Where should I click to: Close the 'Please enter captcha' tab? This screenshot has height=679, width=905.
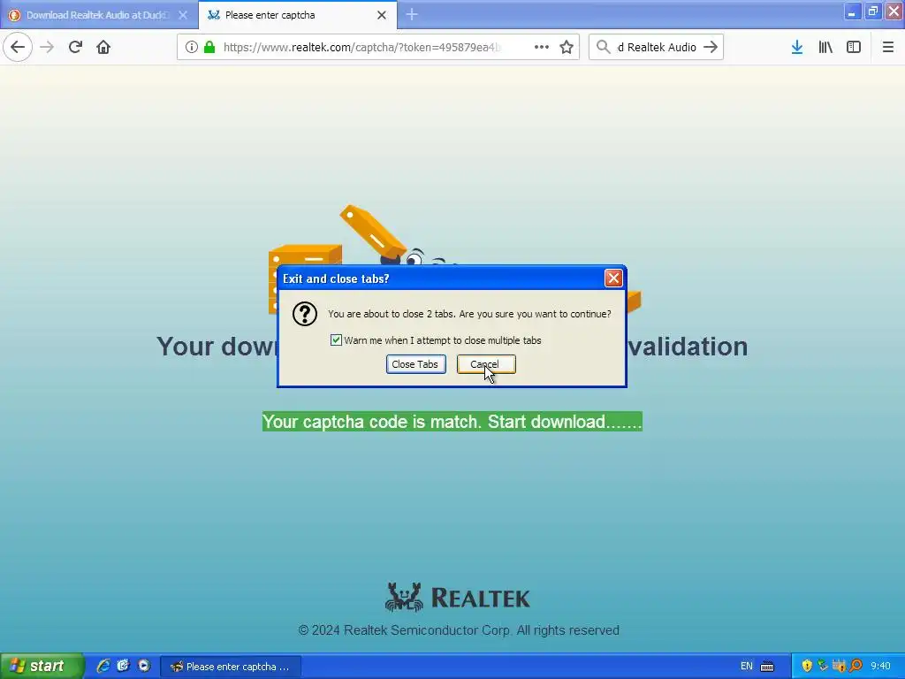click(382, 15)
